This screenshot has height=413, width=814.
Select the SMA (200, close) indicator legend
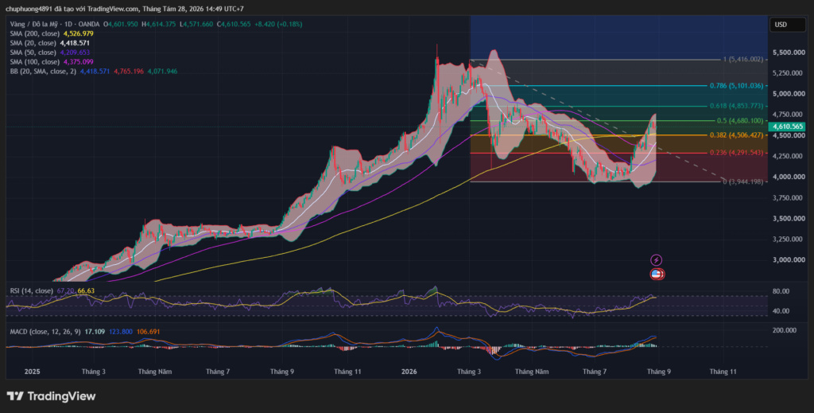point(35,33)
